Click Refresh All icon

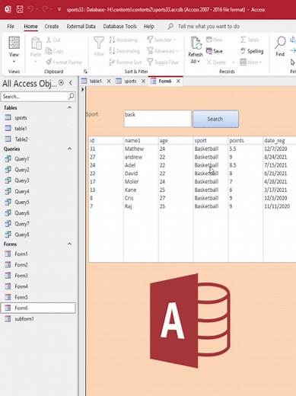tap(196, 43)
